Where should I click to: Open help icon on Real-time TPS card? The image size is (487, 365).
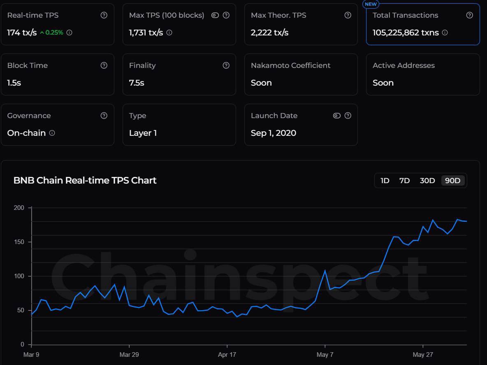tap(104, 15)
